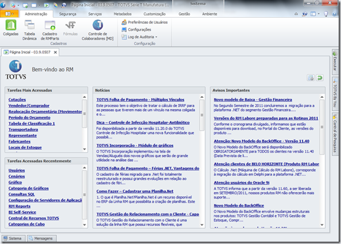Screen dimensions: 341x244
Task: Click the green play window quick access icon
Action: tap(46, 5)
